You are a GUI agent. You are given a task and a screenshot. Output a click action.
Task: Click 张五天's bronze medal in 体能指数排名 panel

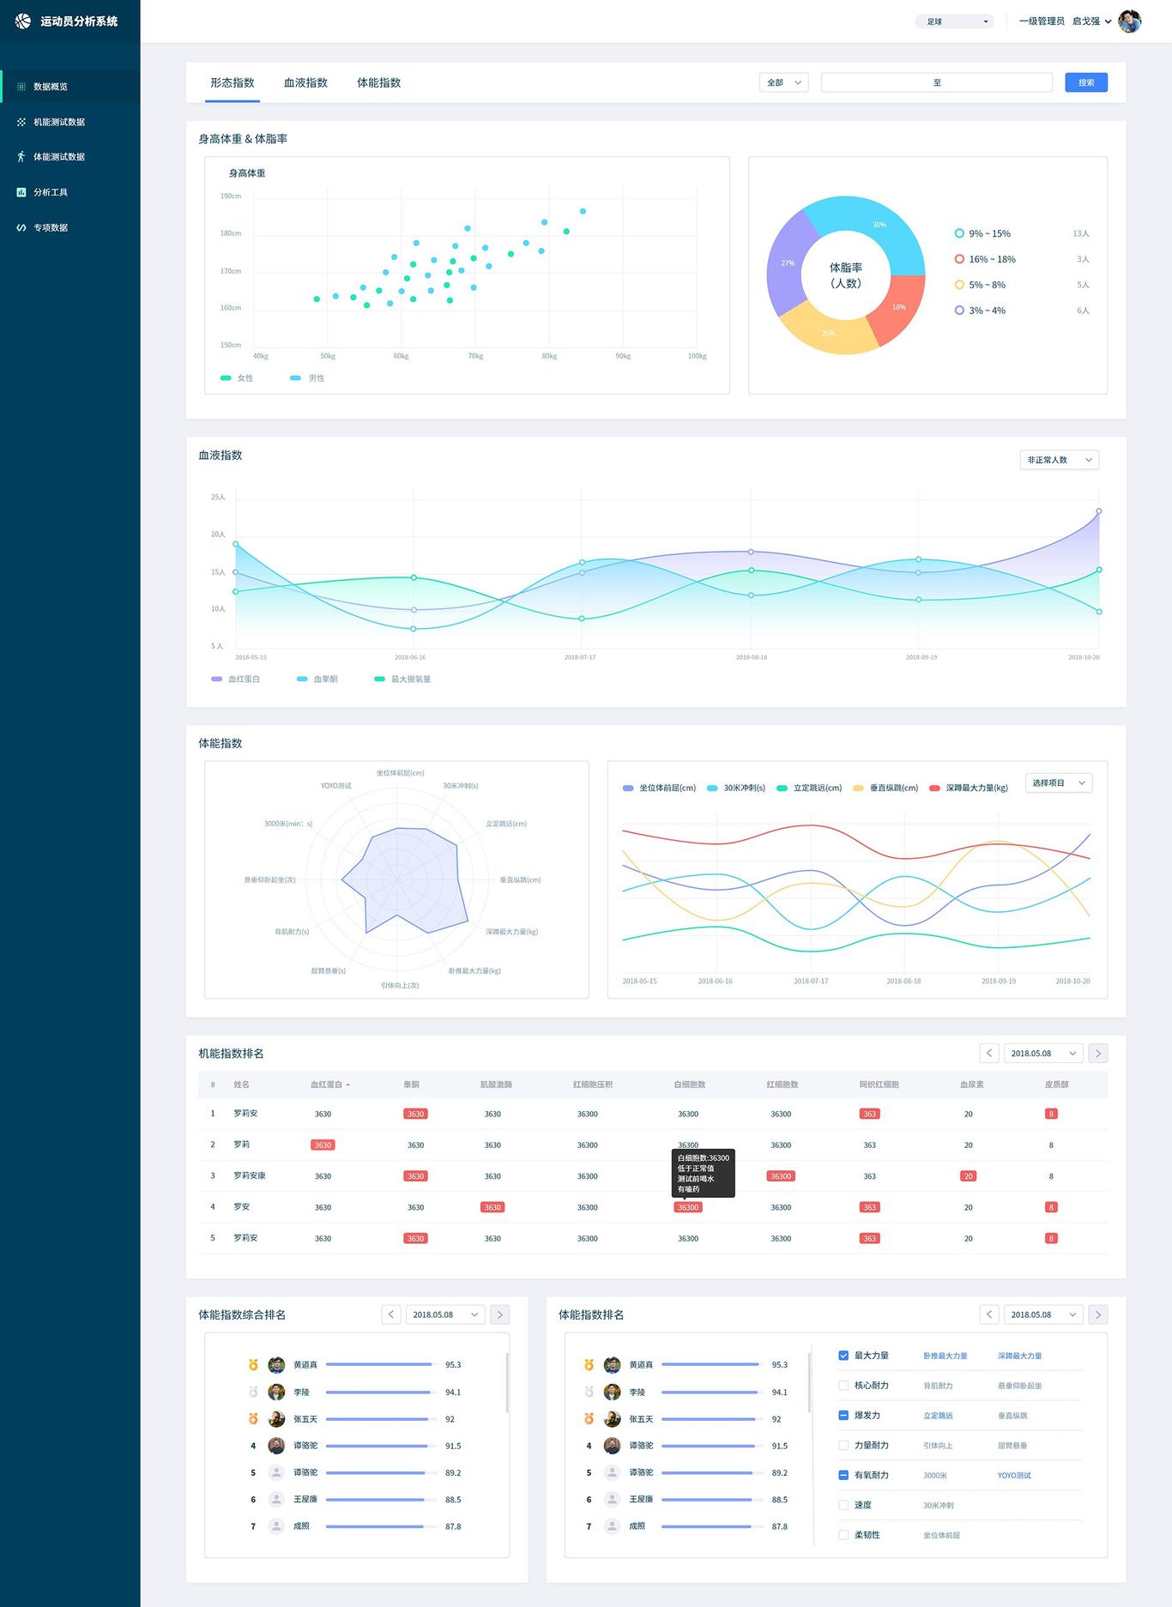coord(589,1419)
